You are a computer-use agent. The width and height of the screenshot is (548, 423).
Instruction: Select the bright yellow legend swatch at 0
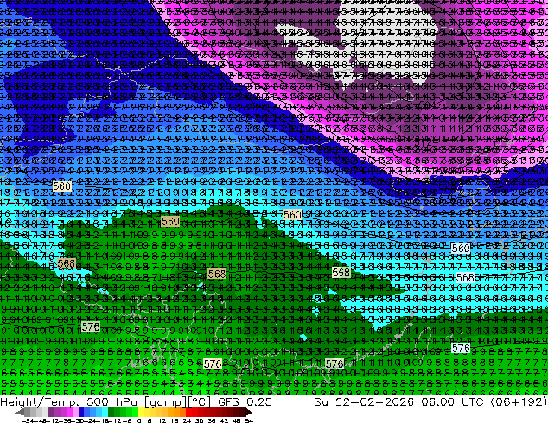[141, 412]
